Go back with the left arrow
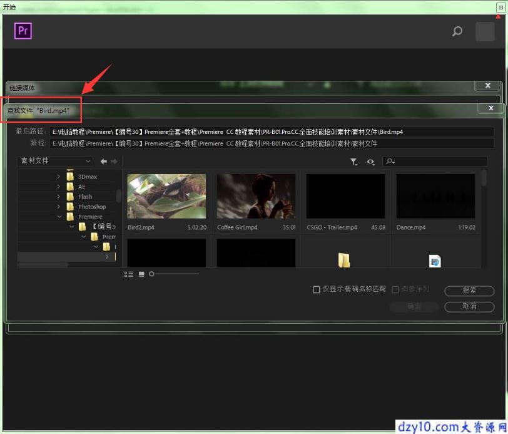This screenshot has width=508, height=434. [104, 161]
